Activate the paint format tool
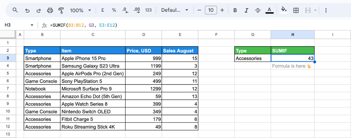Viewport: 351px width, 138px height. [x=61, y=10]
